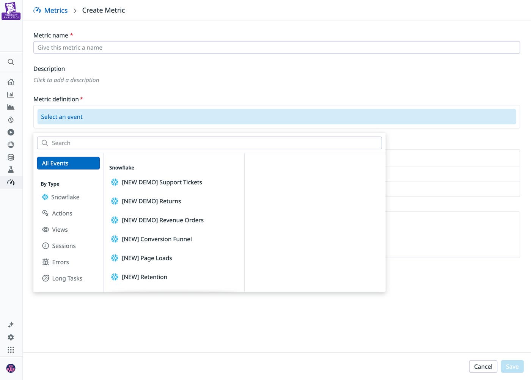Click the Long Tasks timer icon
531x380 pixels.
pos(46,278)
